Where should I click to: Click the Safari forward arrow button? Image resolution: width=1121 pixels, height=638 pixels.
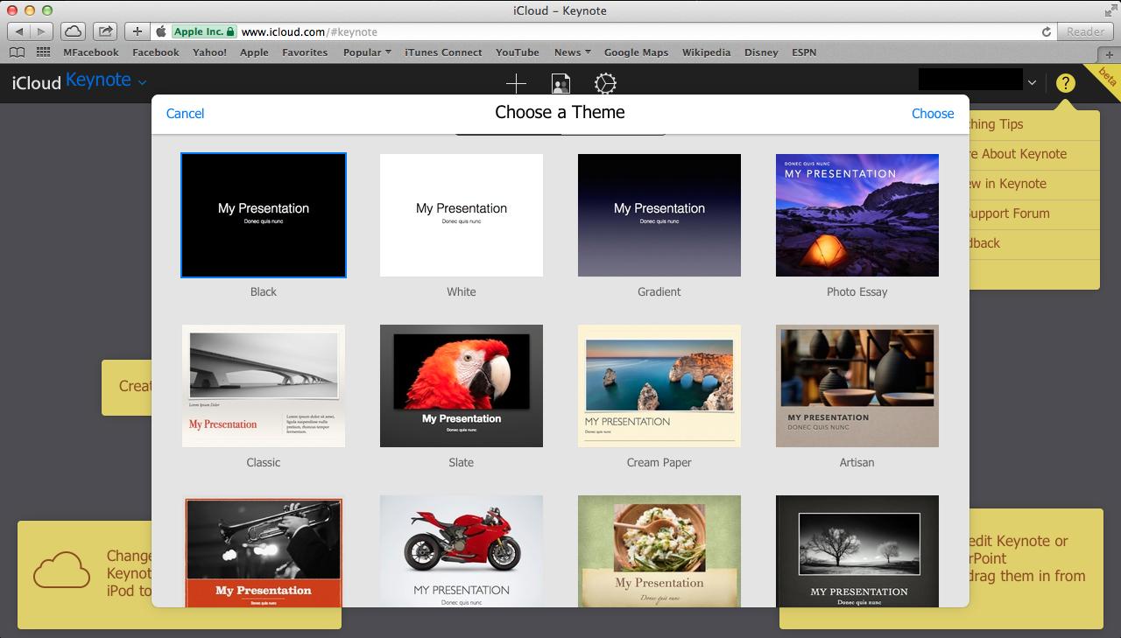pyautogui.click(x=42, y=32)
